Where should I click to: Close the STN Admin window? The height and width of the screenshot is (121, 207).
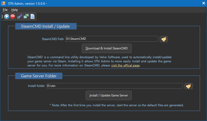tap(203, 3)
